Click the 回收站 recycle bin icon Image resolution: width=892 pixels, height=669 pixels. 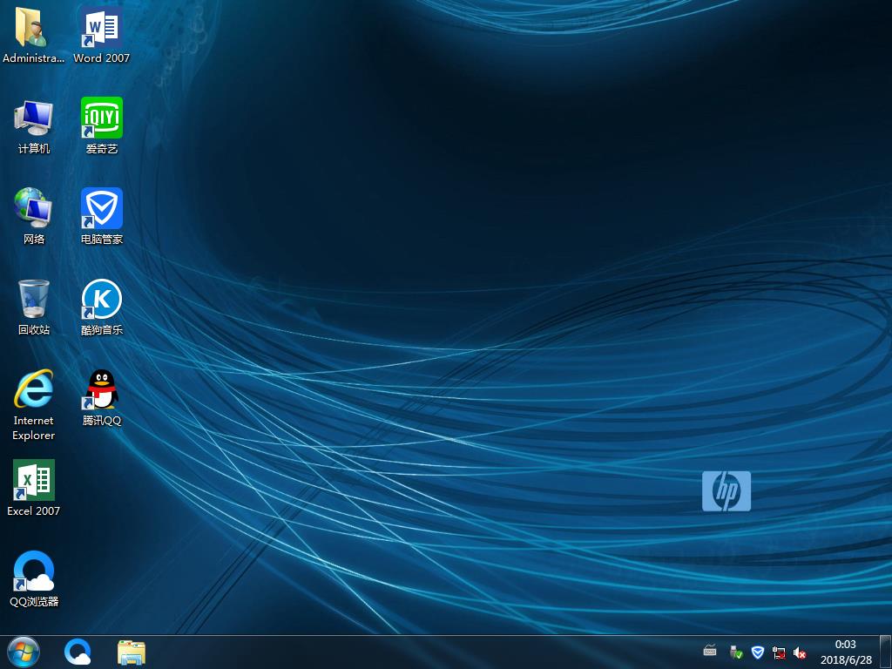(x=34, y=300)
